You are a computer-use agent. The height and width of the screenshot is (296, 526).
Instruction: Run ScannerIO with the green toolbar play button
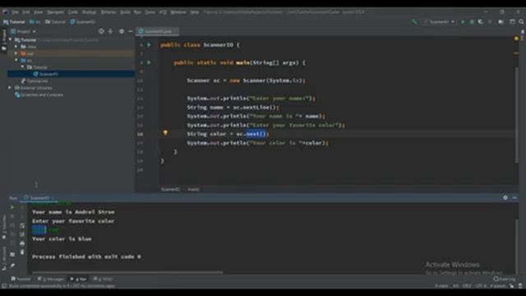pyautogui.click(x=463, y=22)
